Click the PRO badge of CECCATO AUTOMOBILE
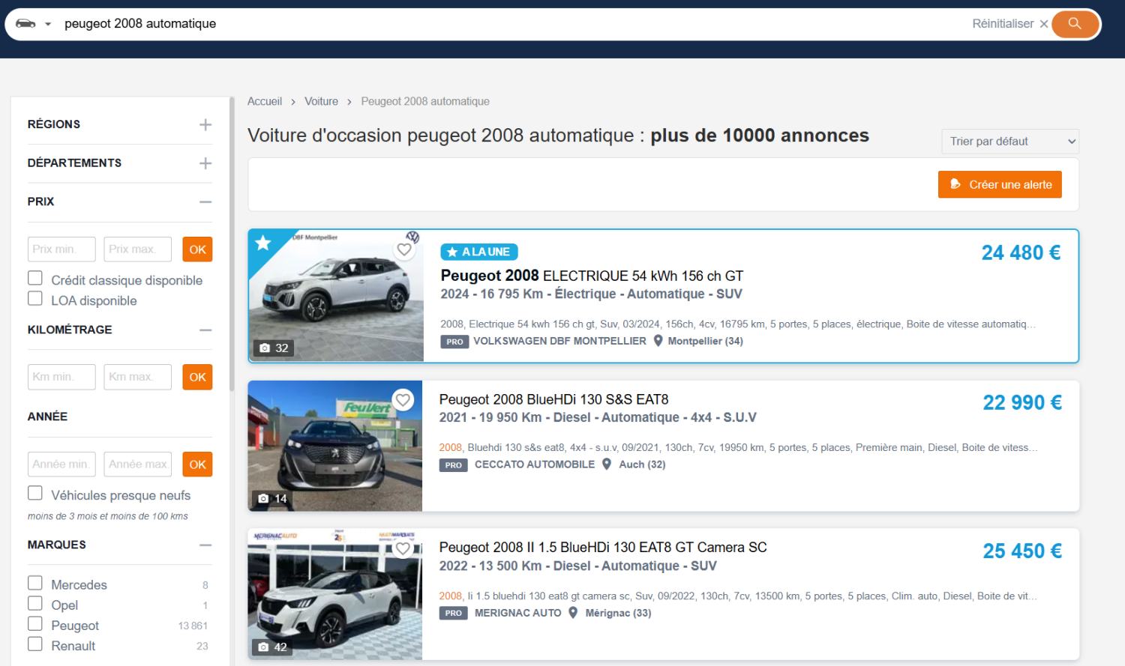Image resolution: width=1125 pixels, height=666 pixels. [x=454, y=464]
